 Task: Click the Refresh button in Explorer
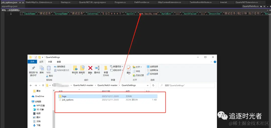point(153,85)
